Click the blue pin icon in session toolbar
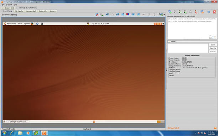This screenshot has width=219, height=136. [x=208, y=12]
